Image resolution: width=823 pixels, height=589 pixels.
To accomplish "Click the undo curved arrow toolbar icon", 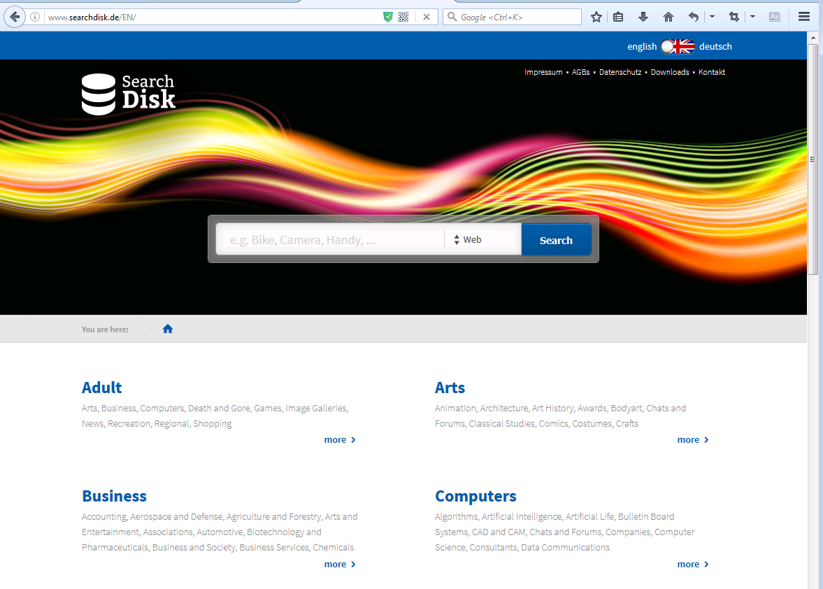I will click(x=694, y=17).
